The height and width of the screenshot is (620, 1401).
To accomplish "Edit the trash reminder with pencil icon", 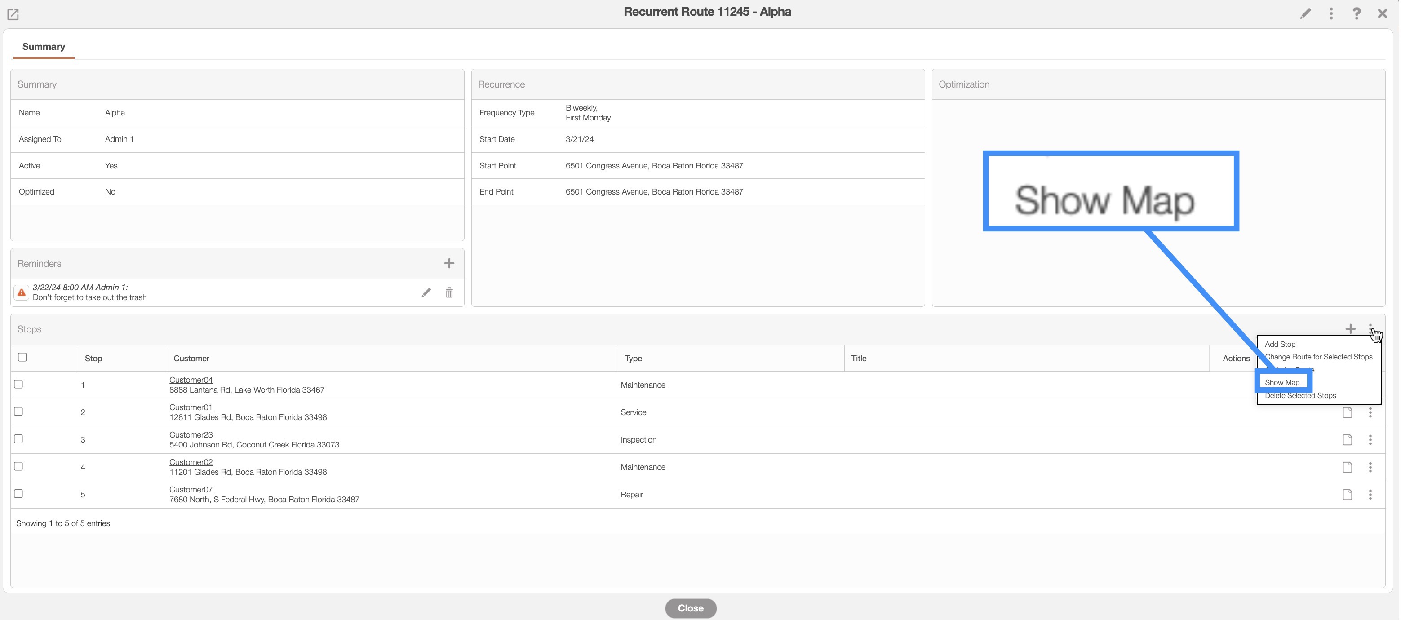I will coord(426,292).
